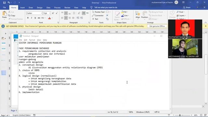Click the zoom slider handle in Visio status bar

(180, 115)
